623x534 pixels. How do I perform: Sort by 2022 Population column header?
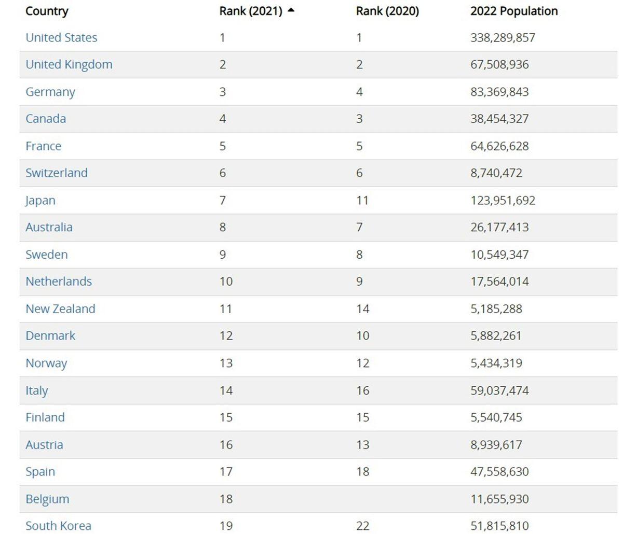pos(514,11)
